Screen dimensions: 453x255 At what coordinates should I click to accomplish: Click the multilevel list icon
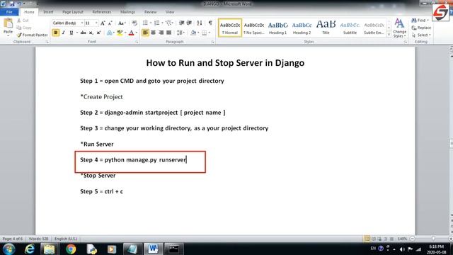click(x=168, y=23)
